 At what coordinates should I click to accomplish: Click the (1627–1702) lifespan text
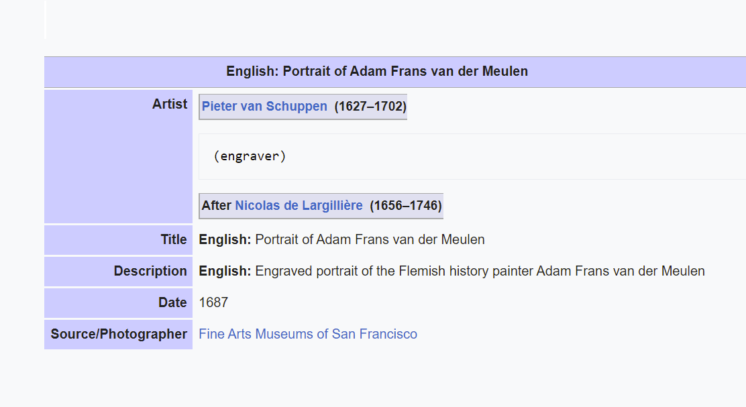(370, 106)
